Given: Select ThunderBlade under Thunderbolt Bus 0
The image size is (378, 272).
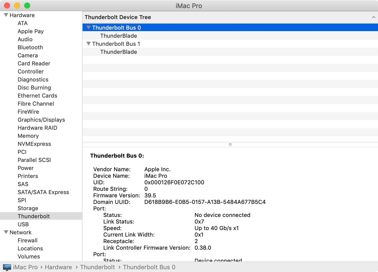Looking at the screenshot, I should tap(230, 36).
